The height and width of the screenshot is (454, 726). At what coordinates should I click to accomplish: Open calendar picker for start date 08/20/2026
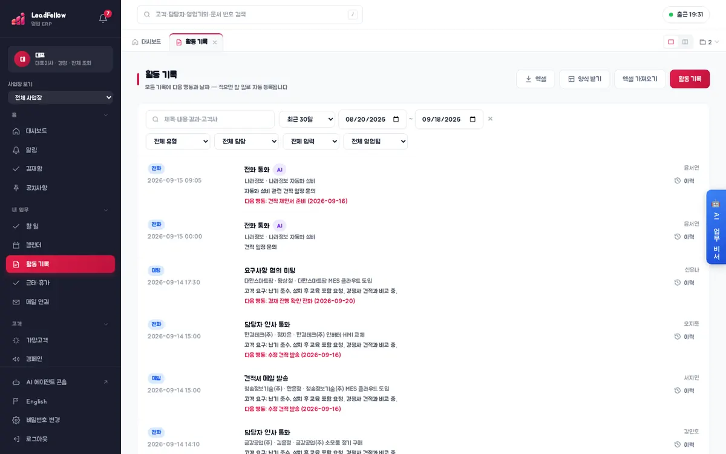pyautogui.click(x=396, y=119)
